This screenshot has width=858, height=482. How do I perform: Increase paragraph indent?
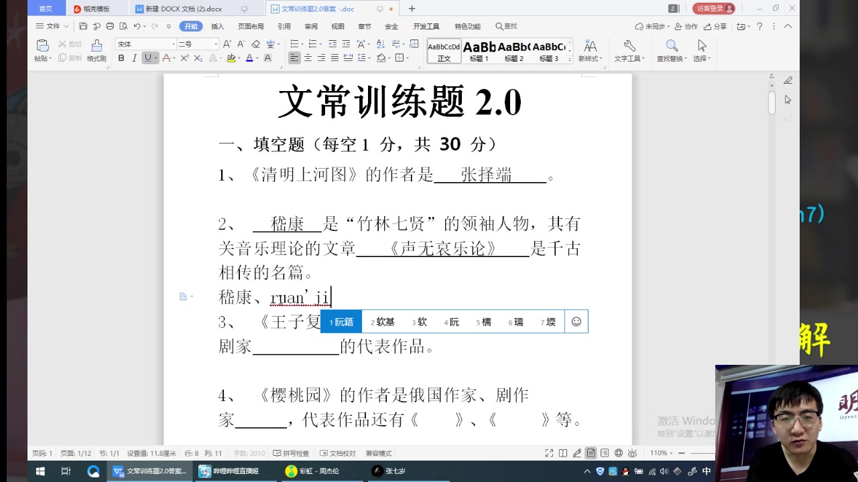click(346, 44)
